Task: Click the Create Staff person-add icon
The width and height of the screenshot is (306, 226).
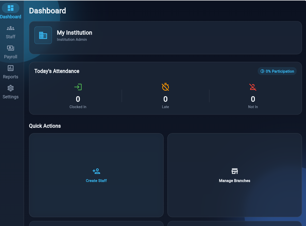Action: 96,171
